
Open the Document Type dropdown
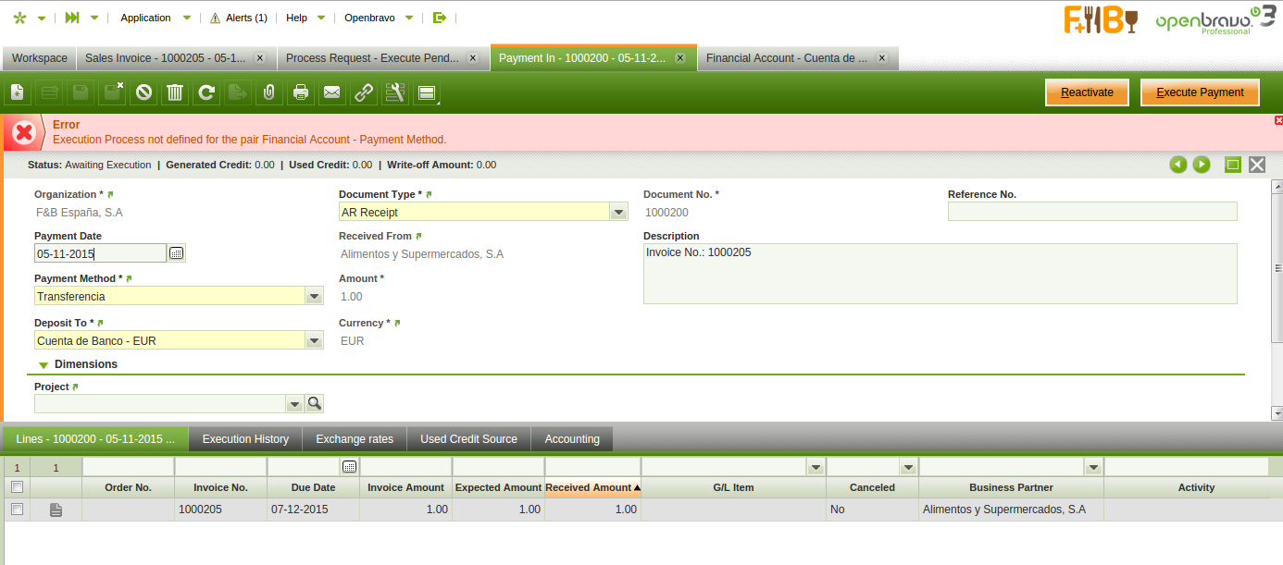[x=619, y=213]
